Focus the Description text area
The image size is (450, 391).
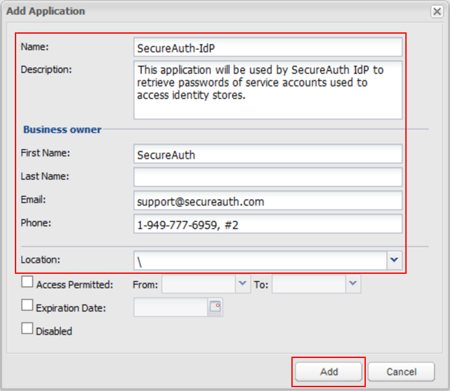click(x=267, y=90)
